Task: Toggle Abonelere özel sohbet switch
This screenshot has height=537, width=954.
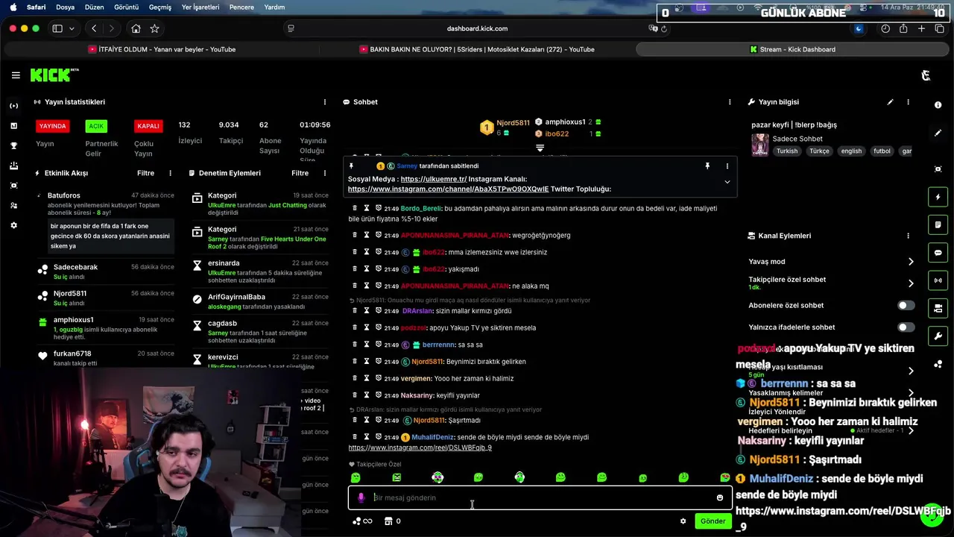Action: click(x=906, y=305)
